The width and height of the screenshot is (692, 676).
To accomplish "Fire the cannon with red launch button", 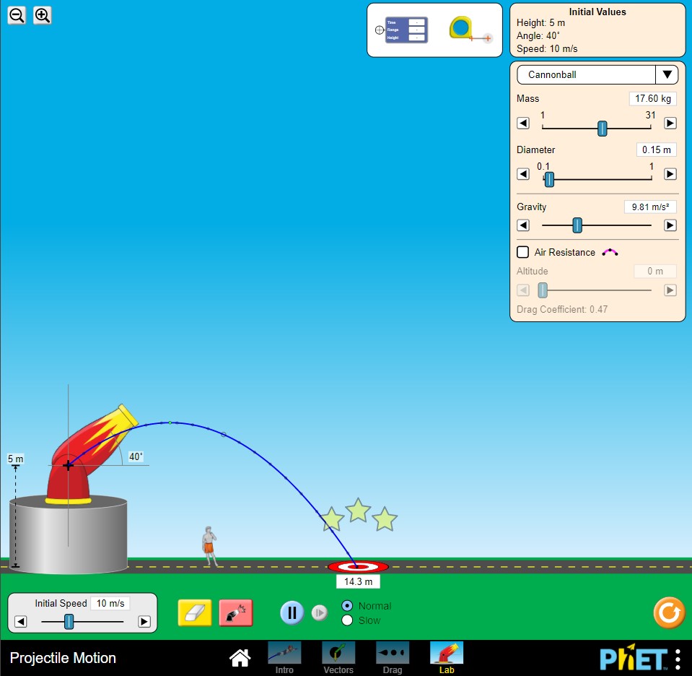I will [x=236, y=612].
